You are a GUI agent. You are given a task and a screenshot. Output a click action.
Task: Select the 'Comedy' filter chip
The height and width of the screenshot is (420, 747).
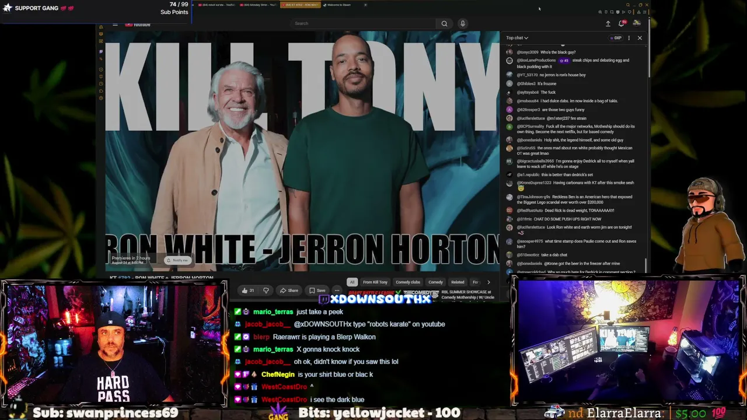pyautogui.click(x=435, y=282)
